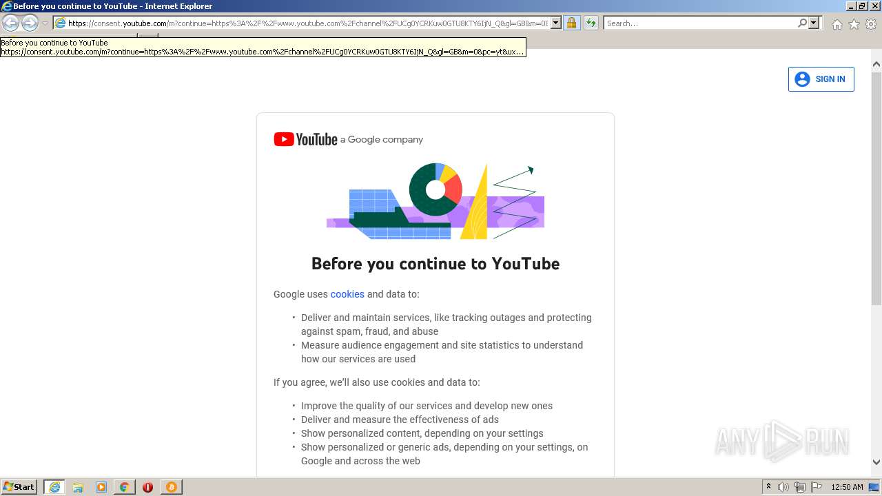Click "If you agree, we'll also use cookies" line

coord(377,382)
